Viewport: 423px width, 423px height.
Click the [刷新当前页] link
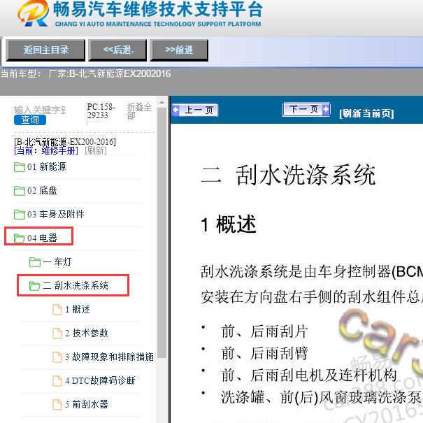366,113
